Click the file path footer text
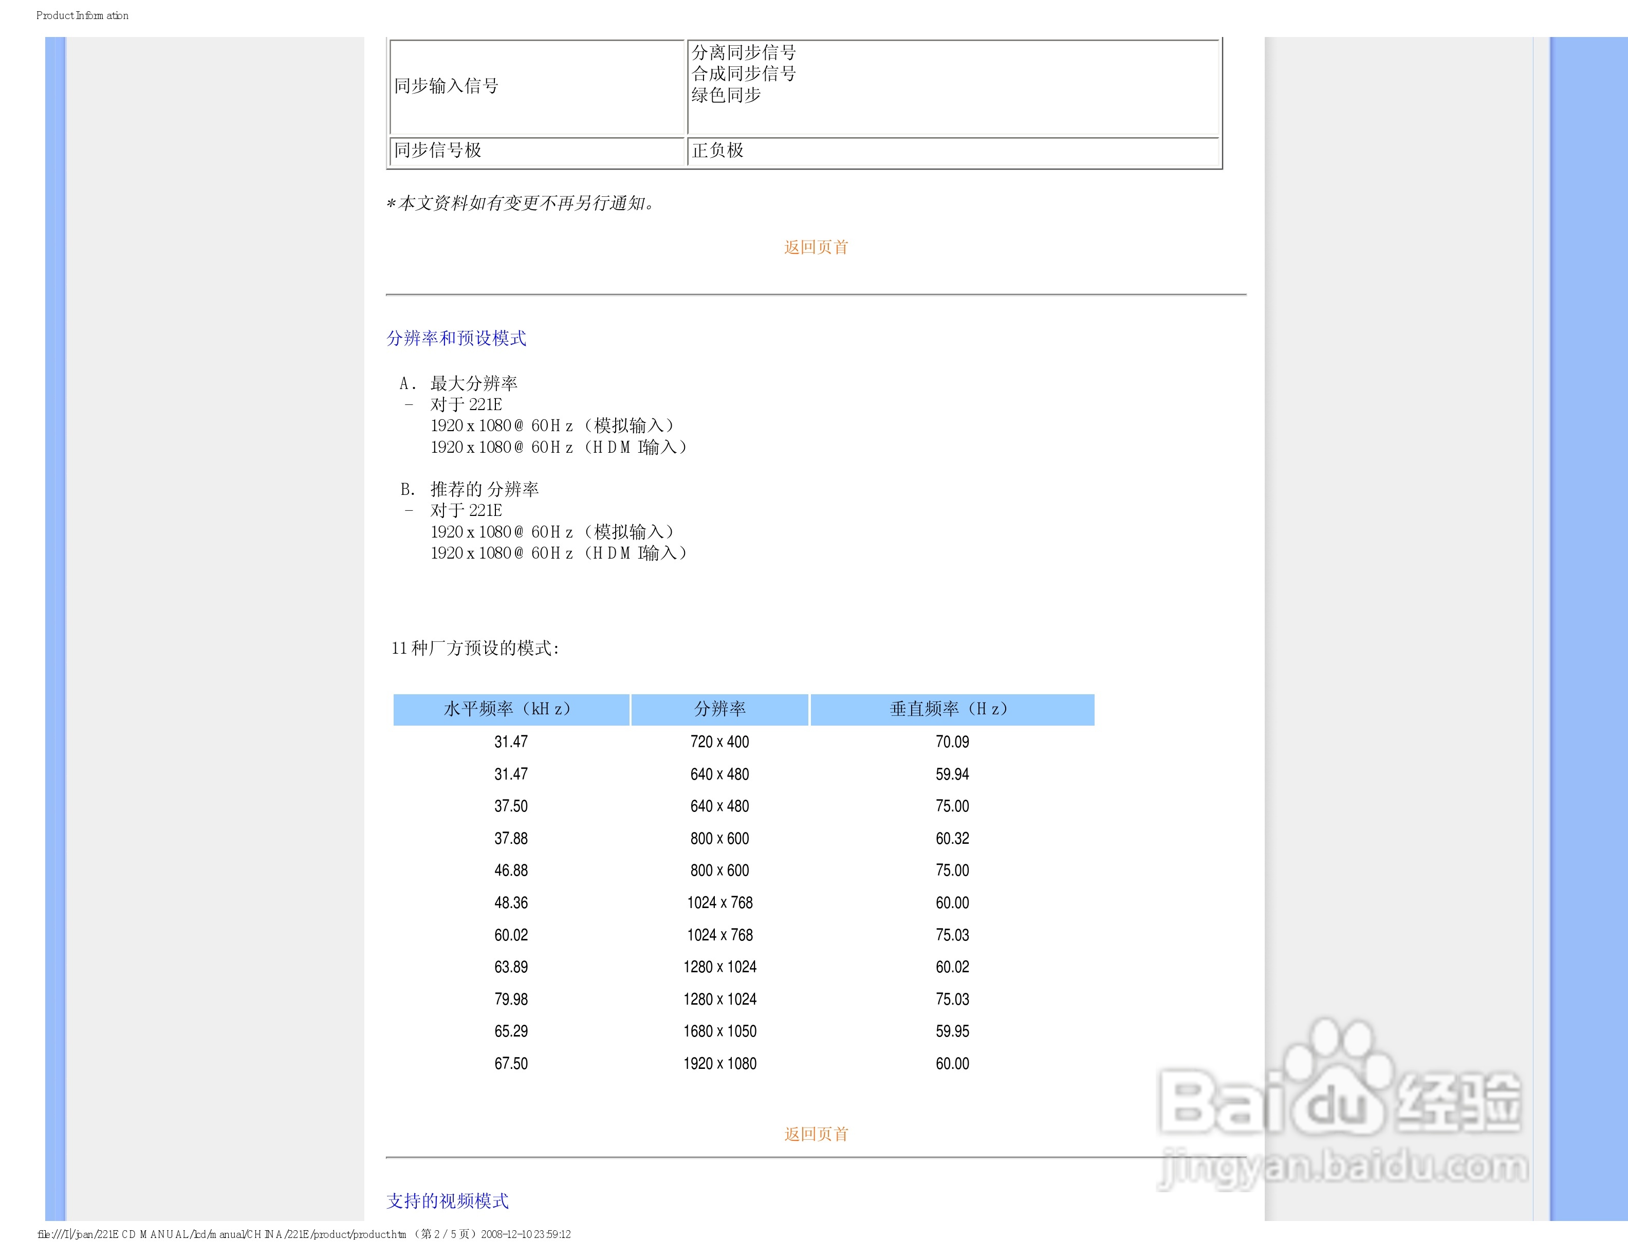The image size is (1628, 1258). click(224, 1234)
